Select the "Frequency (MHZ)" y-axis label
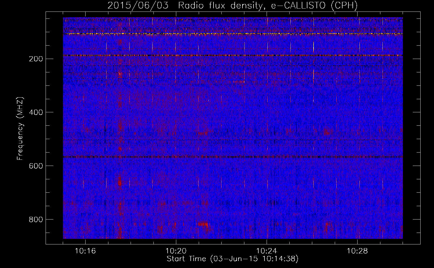Image resolution: width=434 pixels, height=268 pixels. pos(20,129)
